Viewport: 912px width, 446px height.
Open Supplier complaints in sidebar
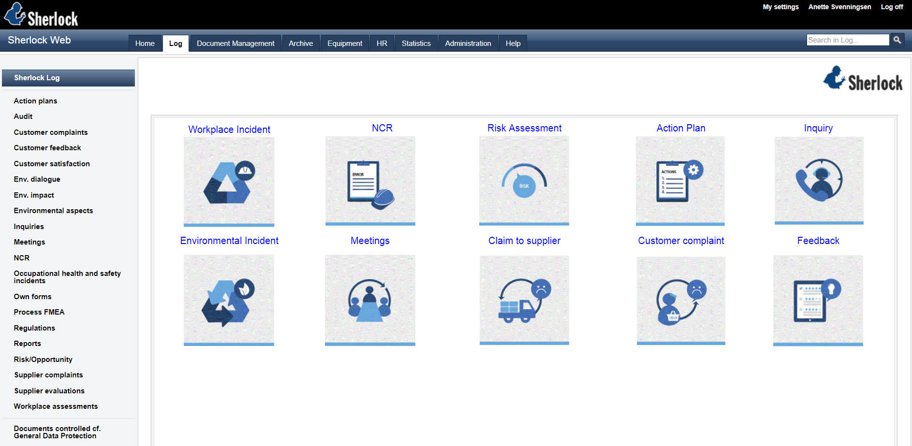[48, 375]
